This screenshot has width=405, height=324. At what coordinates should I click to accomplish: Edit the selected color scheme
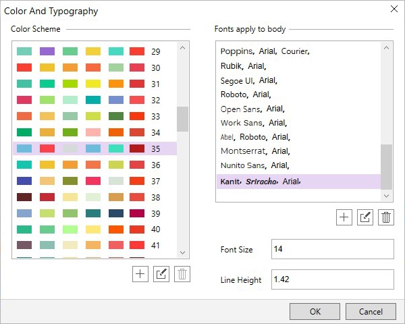(x=161, y=274)
